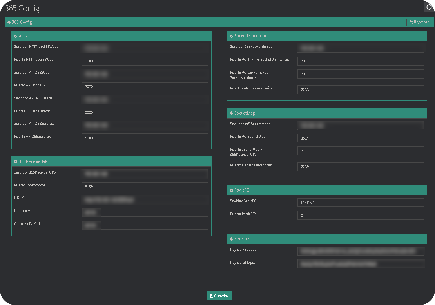Select the Puerto WS Tramas SocketMonitoreo field

coord(360,61)
